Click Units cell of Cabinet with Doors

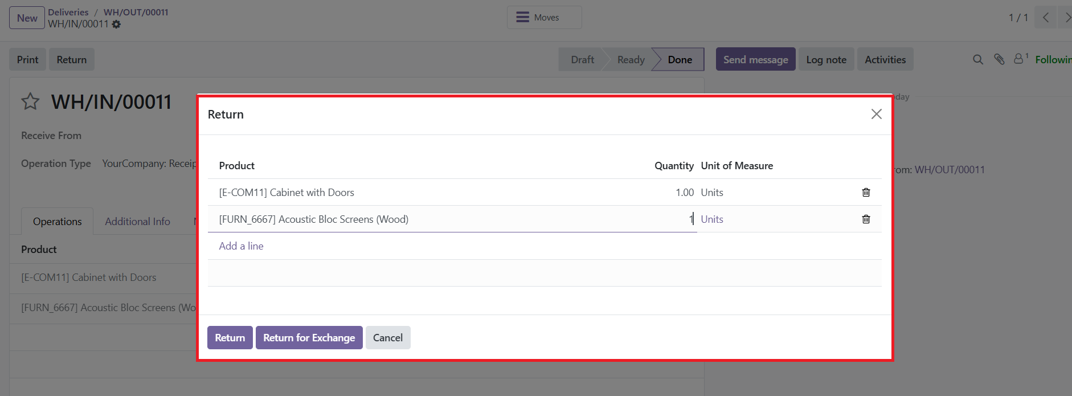[712, 193]
